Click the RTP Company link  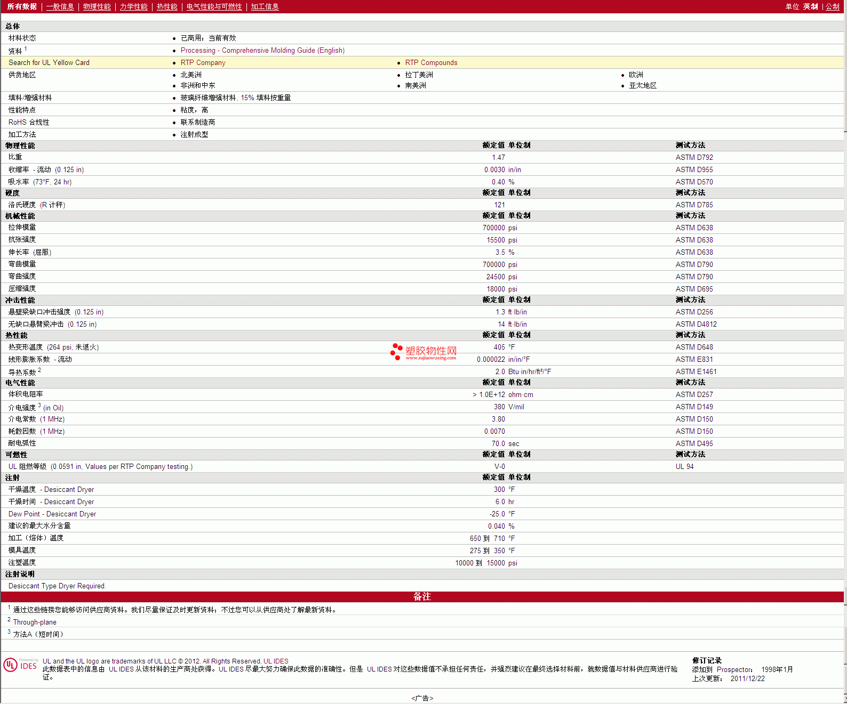tap(203, 63)
